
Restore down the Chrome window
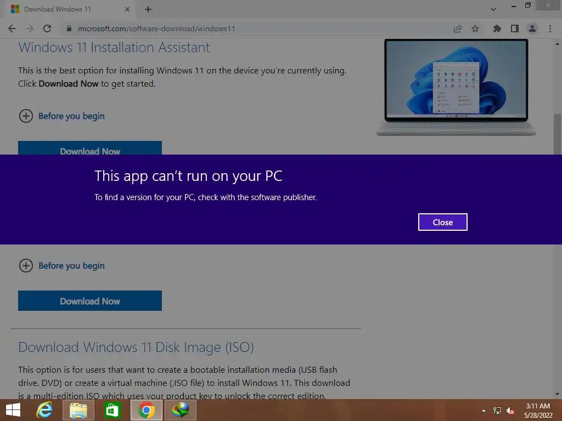point(527,5)
